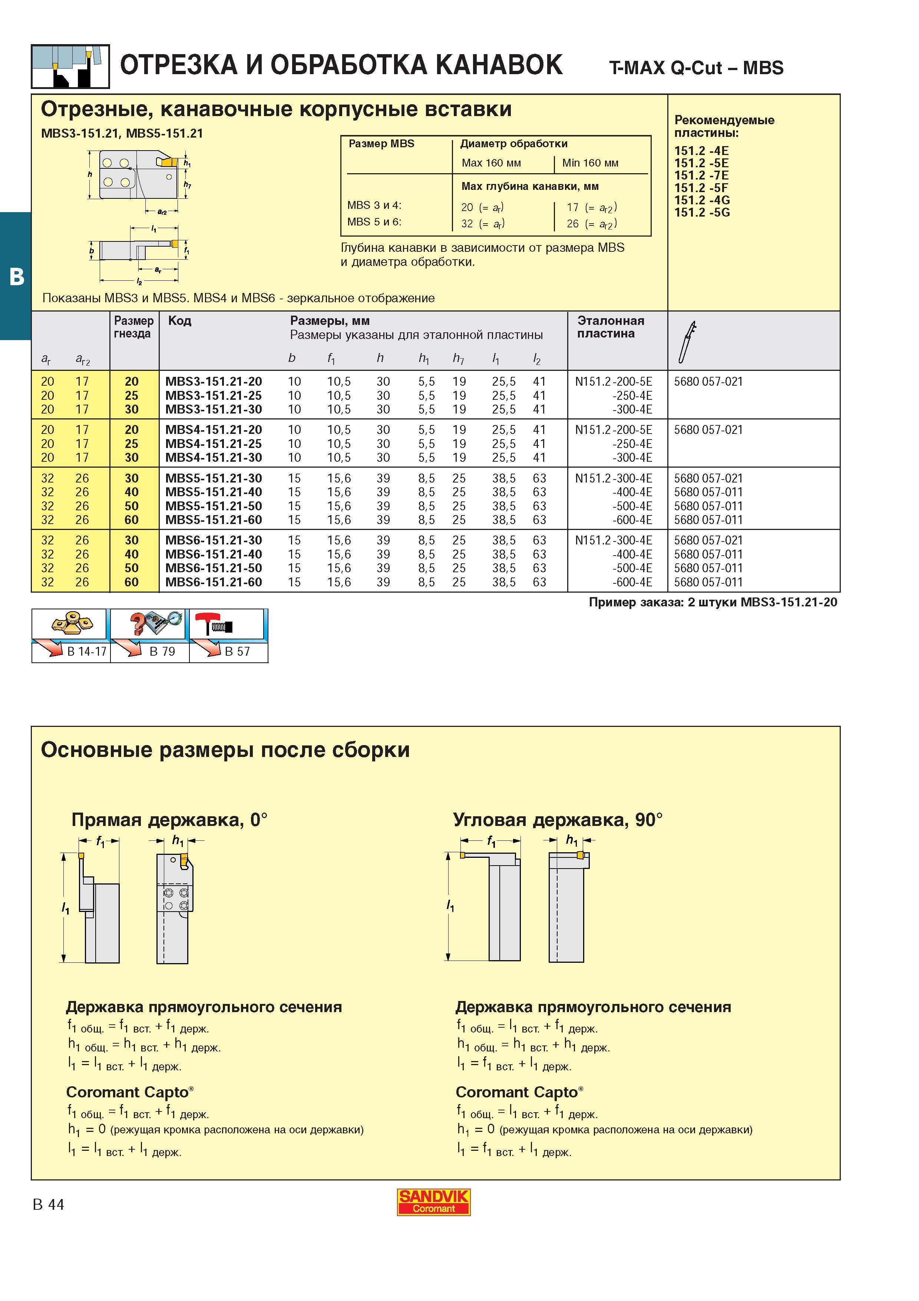The width and height of the screenshot is (919, 1301).
Task: Click reference insert N151.2-300-4E in MBS6 group
Action: 613,540
